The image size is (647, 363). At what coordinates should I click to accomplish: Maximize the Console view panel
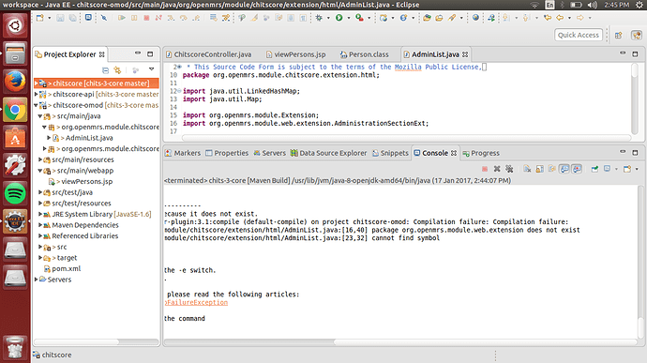(635, 153)
